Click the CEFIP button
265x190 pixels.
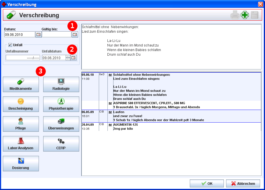pyautogui.click(x=61, y=144)
